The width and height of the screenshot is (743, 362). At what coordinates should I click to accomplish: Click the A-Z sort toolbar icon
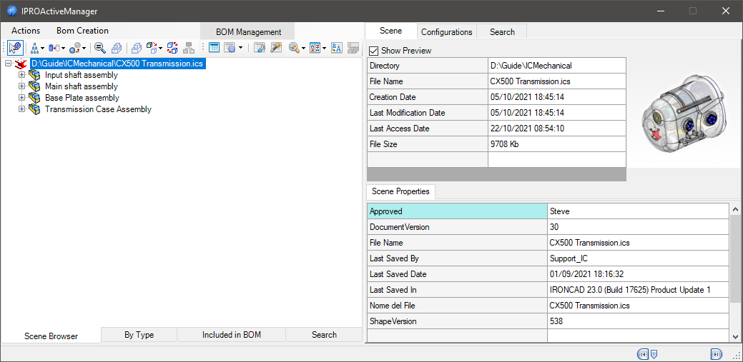tap(315, 47)
